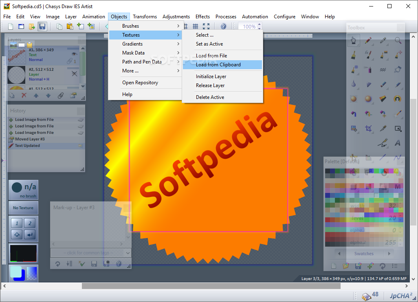Screen dimensions: 418x302
Task: Toggle the enter arrow key button
Action: (x=30, y=234)
